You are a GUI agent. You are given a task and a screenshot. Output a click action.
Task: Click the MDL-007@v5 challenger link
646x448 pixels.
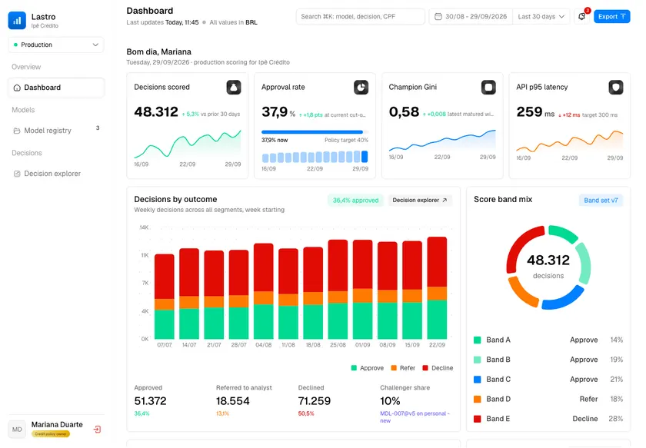tap(415, 416)
